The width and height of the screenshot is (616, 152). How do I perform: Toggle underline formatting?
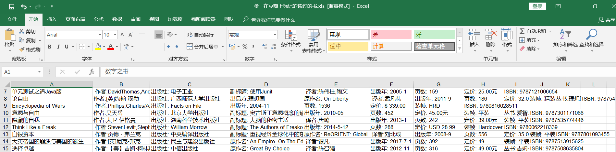click(x=67, y=47)
